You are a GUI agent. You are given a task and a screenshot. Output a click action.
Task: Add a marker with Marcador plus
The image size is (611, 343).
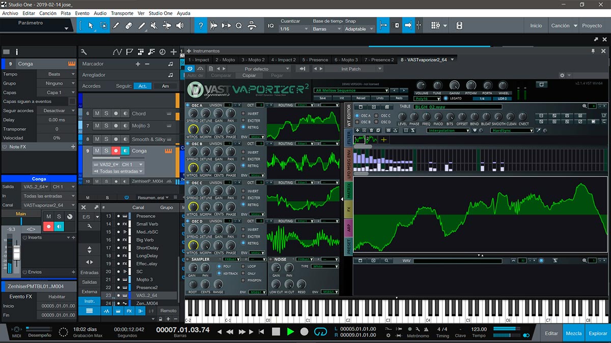tap(137, 64)
